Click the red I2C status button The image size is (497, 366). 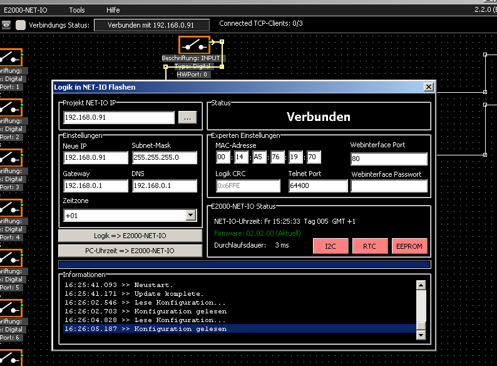tap(330, 246)
